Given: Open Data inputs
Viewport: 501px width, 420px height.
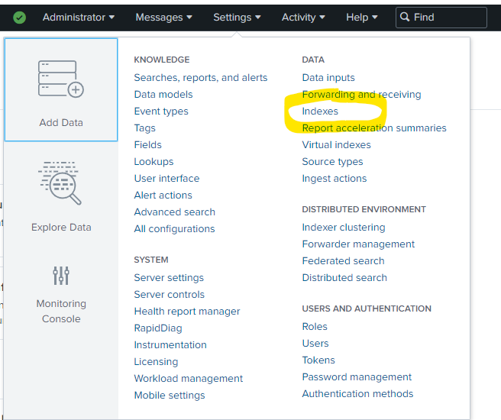Looking at the screenshot, I should point(328,78).
